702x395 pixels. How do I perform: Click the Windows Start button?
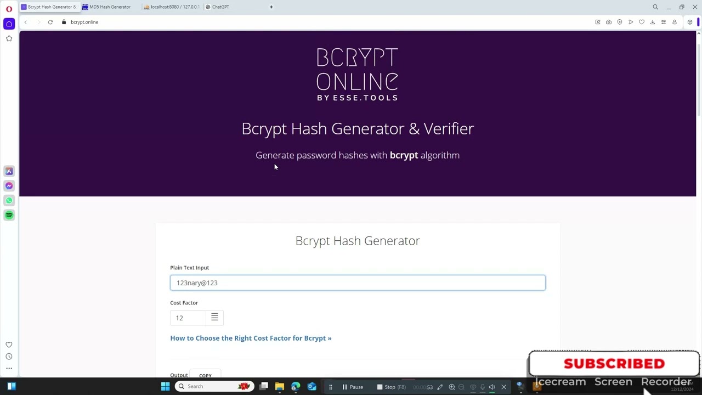coord(165,386)
